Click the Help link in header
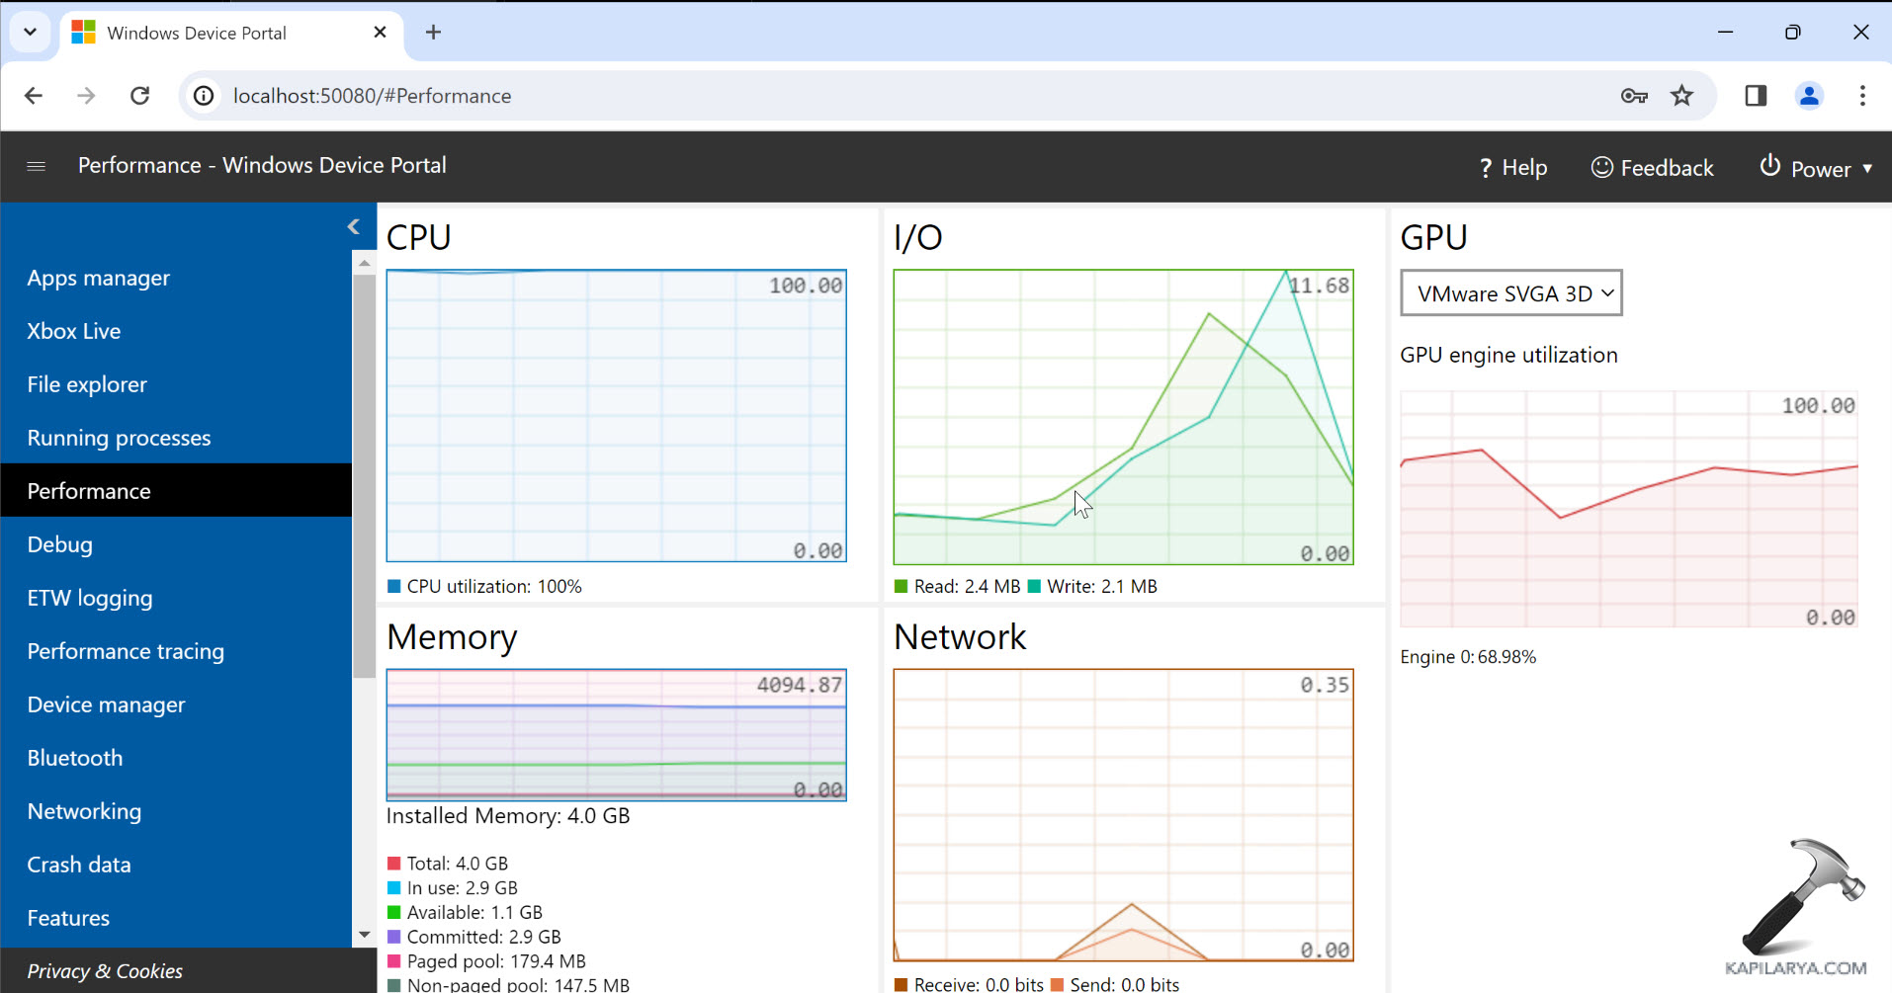1892x993 pixels. [1513, 168]
